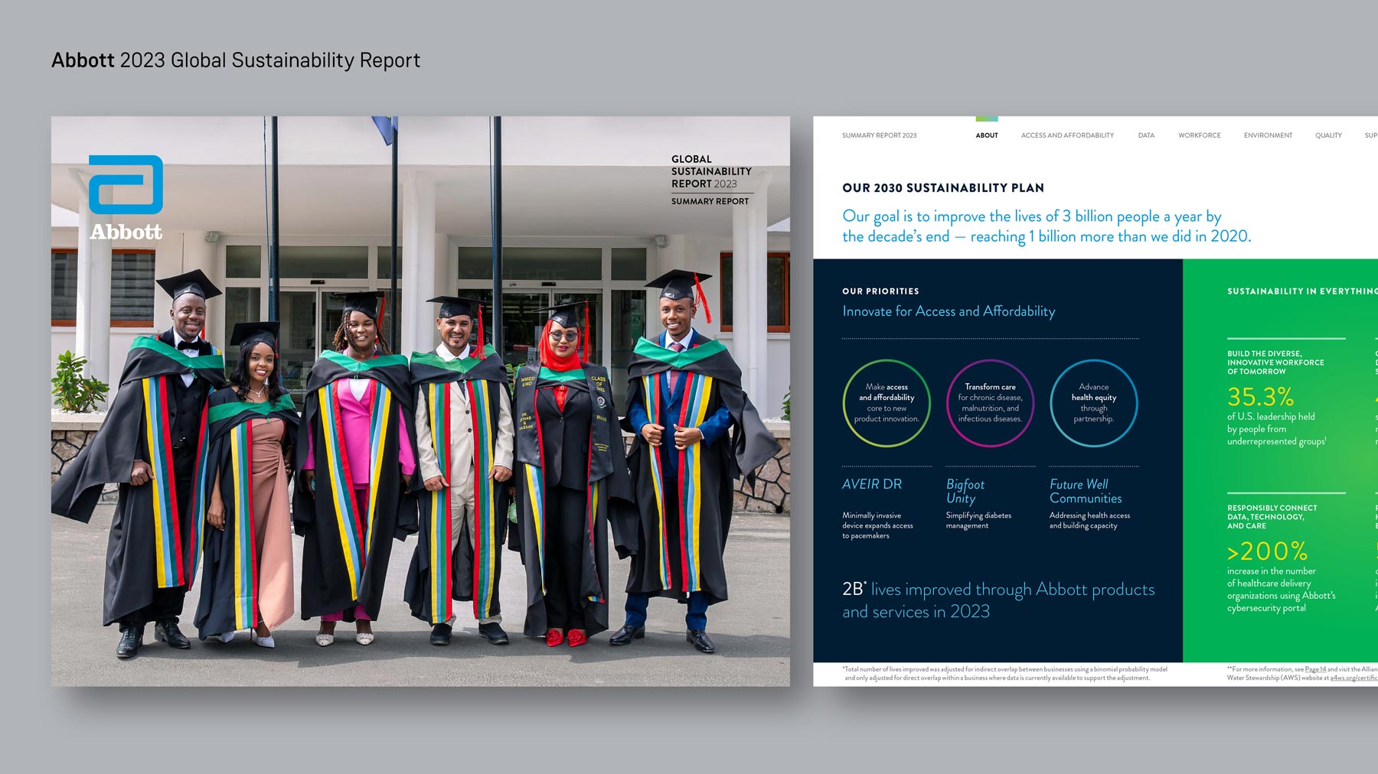
Task: Toggle the ABOUT section active state
Action: pos(987,135)
